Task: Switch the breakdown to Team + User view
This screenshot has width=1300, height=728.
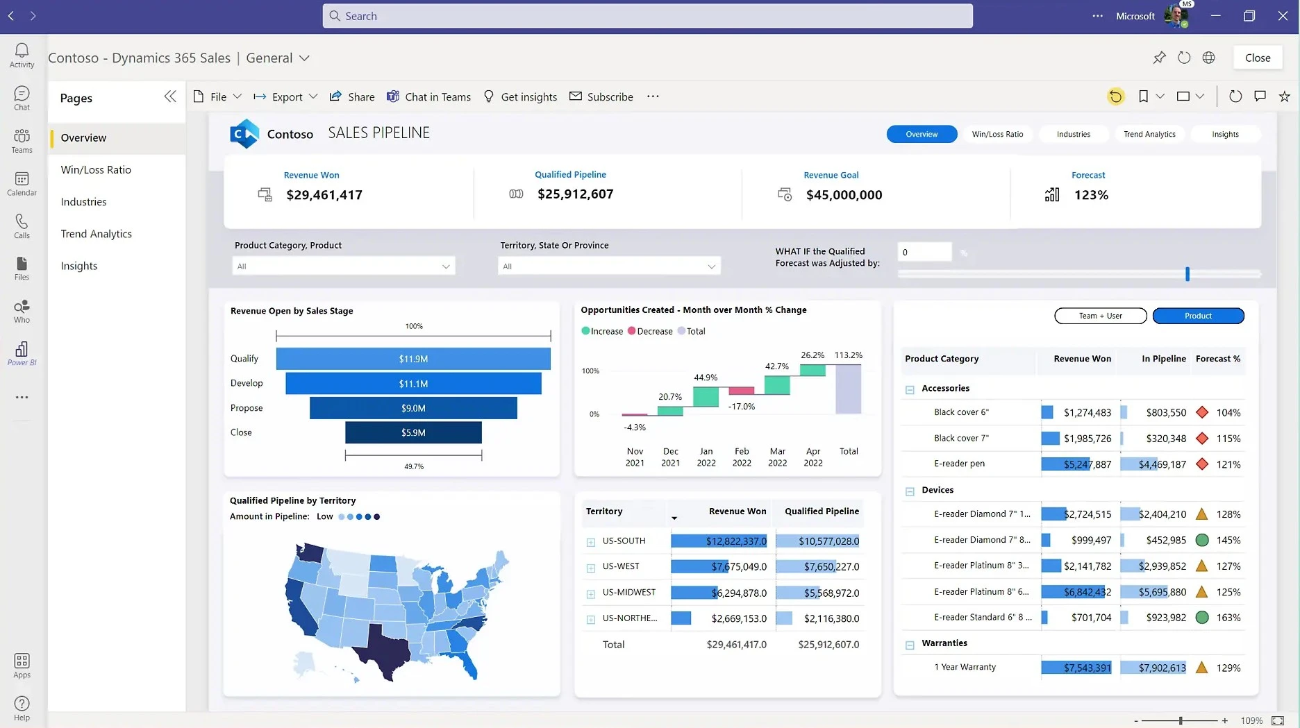Action: coord(1100,316)
